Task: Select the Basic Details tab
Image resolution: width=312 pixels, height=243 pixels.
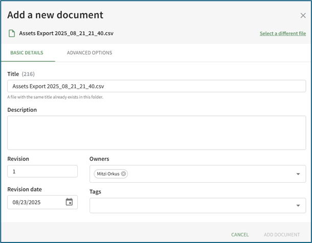Action: coord(27,53)
